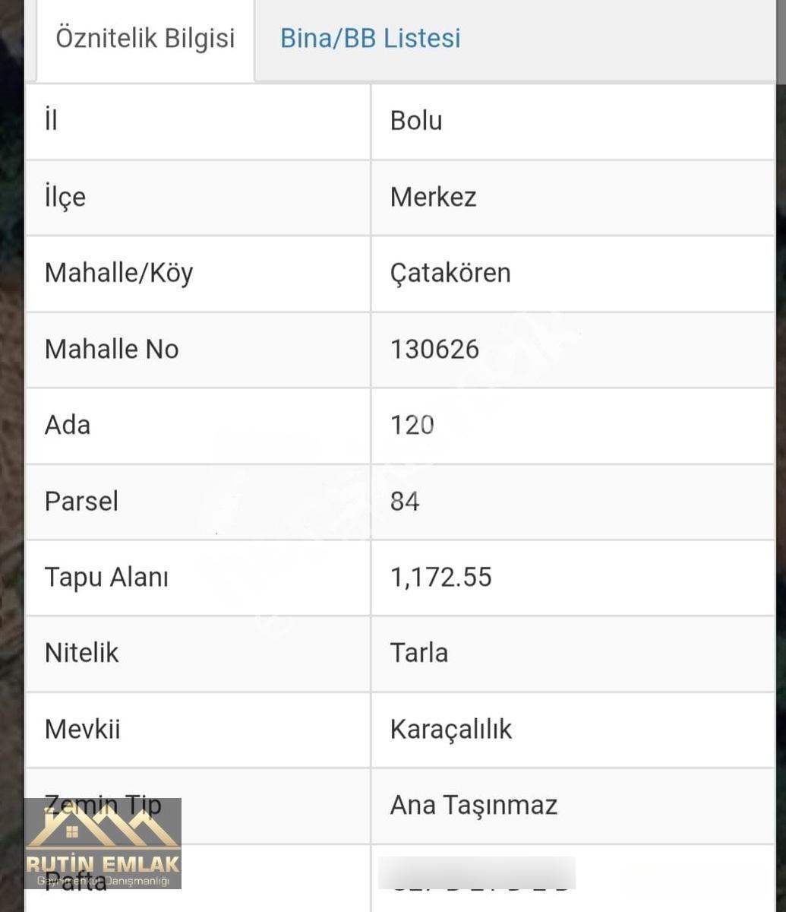The image size is (786, 912).
Task: Open the Bina/BB Listesi tab
Action: [x=370, y=39]
